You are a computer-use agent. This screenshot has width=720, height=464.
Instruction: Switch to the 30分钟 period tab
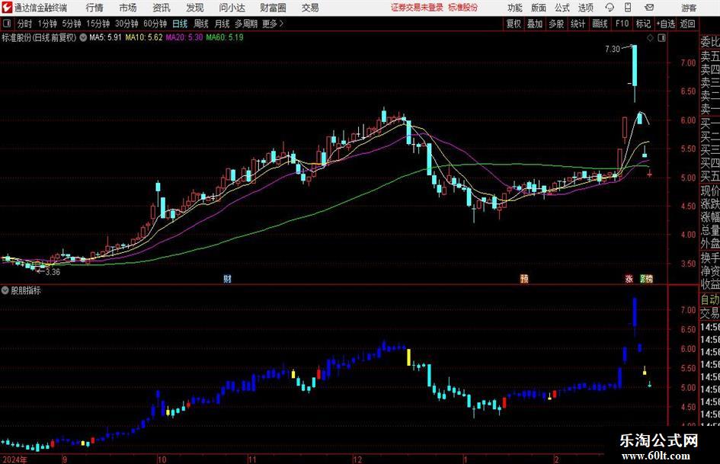pyautogui.click(x=126, y=24)
